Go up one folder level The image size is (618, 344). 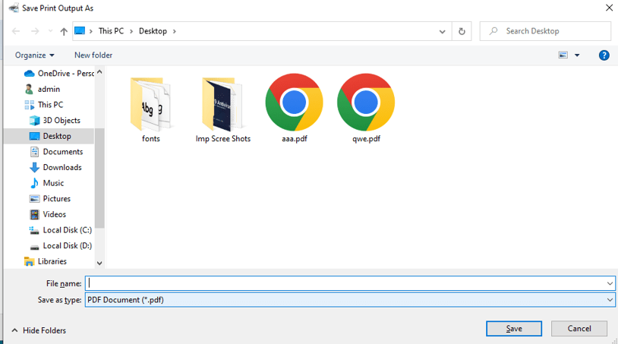(x=64, y=32)
